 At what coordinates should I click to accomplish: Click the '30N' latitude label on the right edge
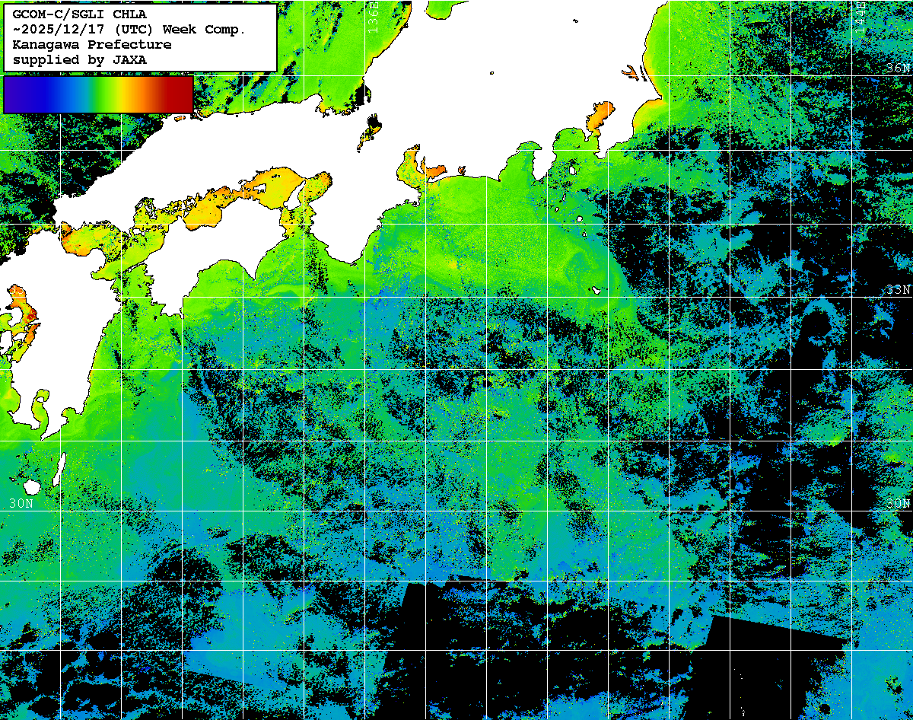coord(897,503)
